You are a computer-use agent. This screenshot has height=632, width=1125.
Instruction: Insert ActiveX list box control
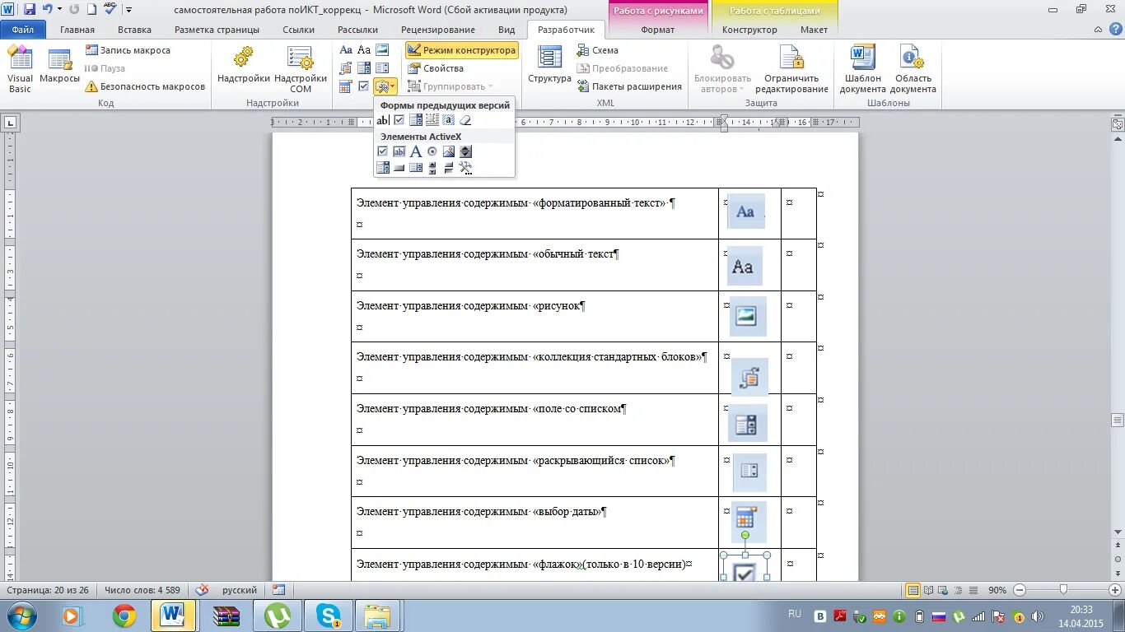click(x=416, y=168)
